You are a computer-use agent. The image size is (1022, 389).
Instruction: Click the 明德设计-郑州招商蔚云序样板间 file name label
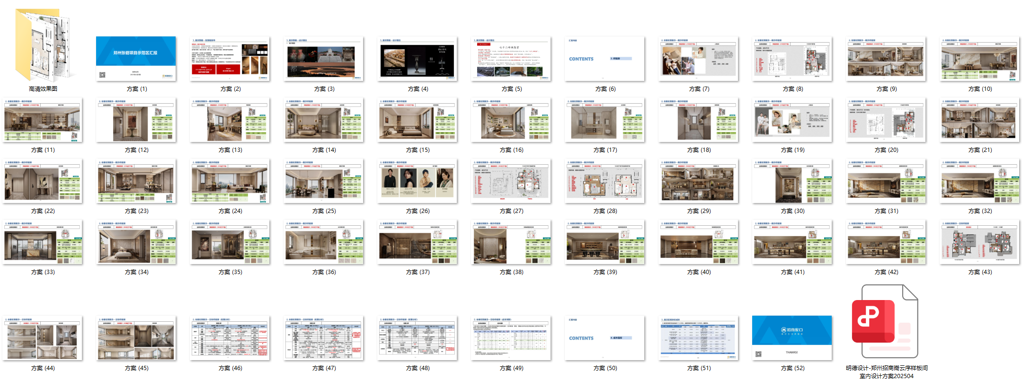tap(886, 372)
